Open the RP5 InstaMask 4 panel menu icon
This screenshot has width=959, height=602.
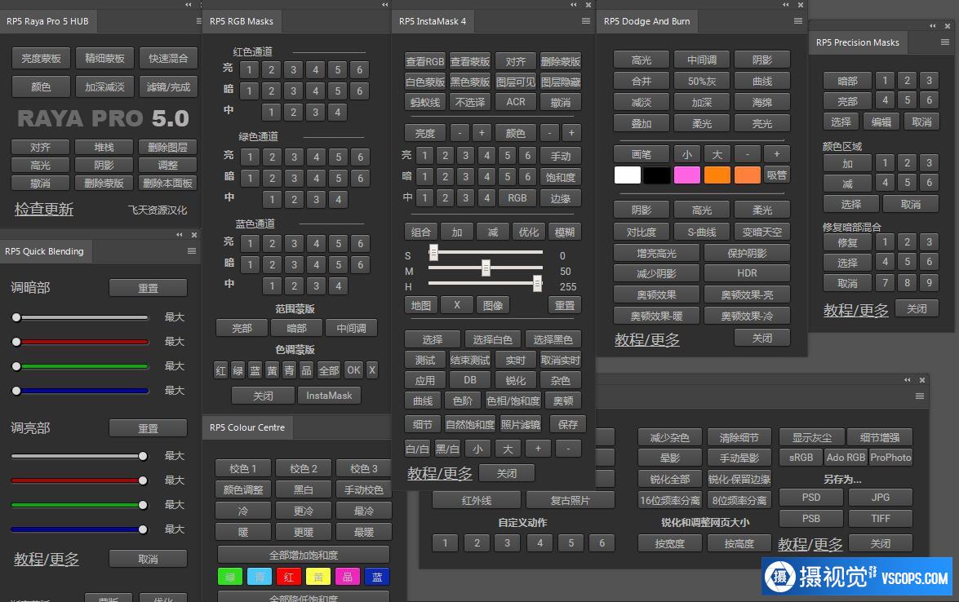pos(585,21)
